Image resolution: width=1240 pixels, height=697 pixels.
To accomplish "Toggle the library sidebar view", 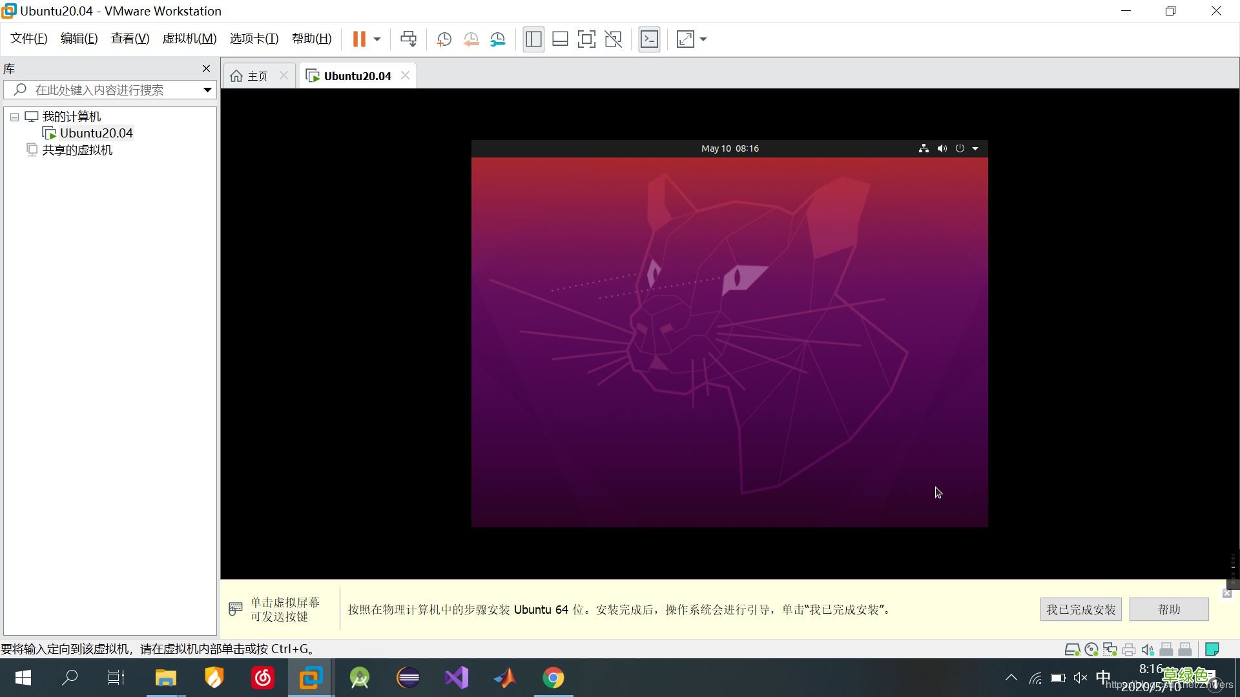I will coord(533,39).
